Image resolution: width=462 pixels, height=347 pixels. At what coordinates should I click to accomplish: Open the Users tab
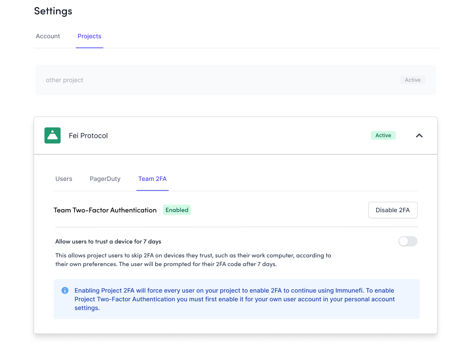pos(64,178)
